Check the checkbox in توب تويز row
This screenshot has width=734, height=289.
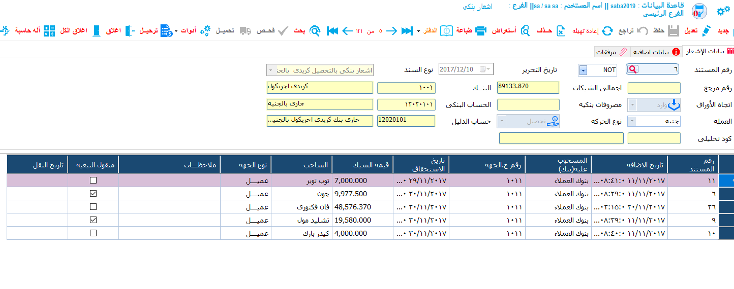(93, 180)
